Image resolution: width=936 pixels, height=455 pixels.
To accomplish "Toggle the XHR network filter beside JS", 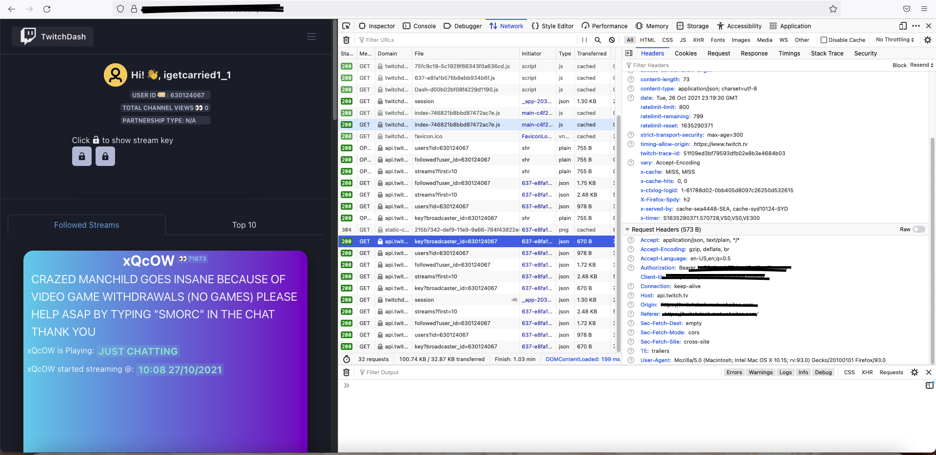I will (x=698, y=40).
